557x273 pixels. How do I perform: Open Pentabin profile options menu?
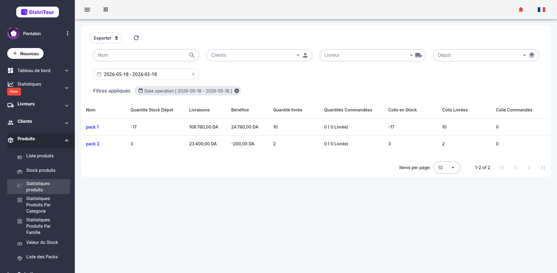(x=68, y=33)
